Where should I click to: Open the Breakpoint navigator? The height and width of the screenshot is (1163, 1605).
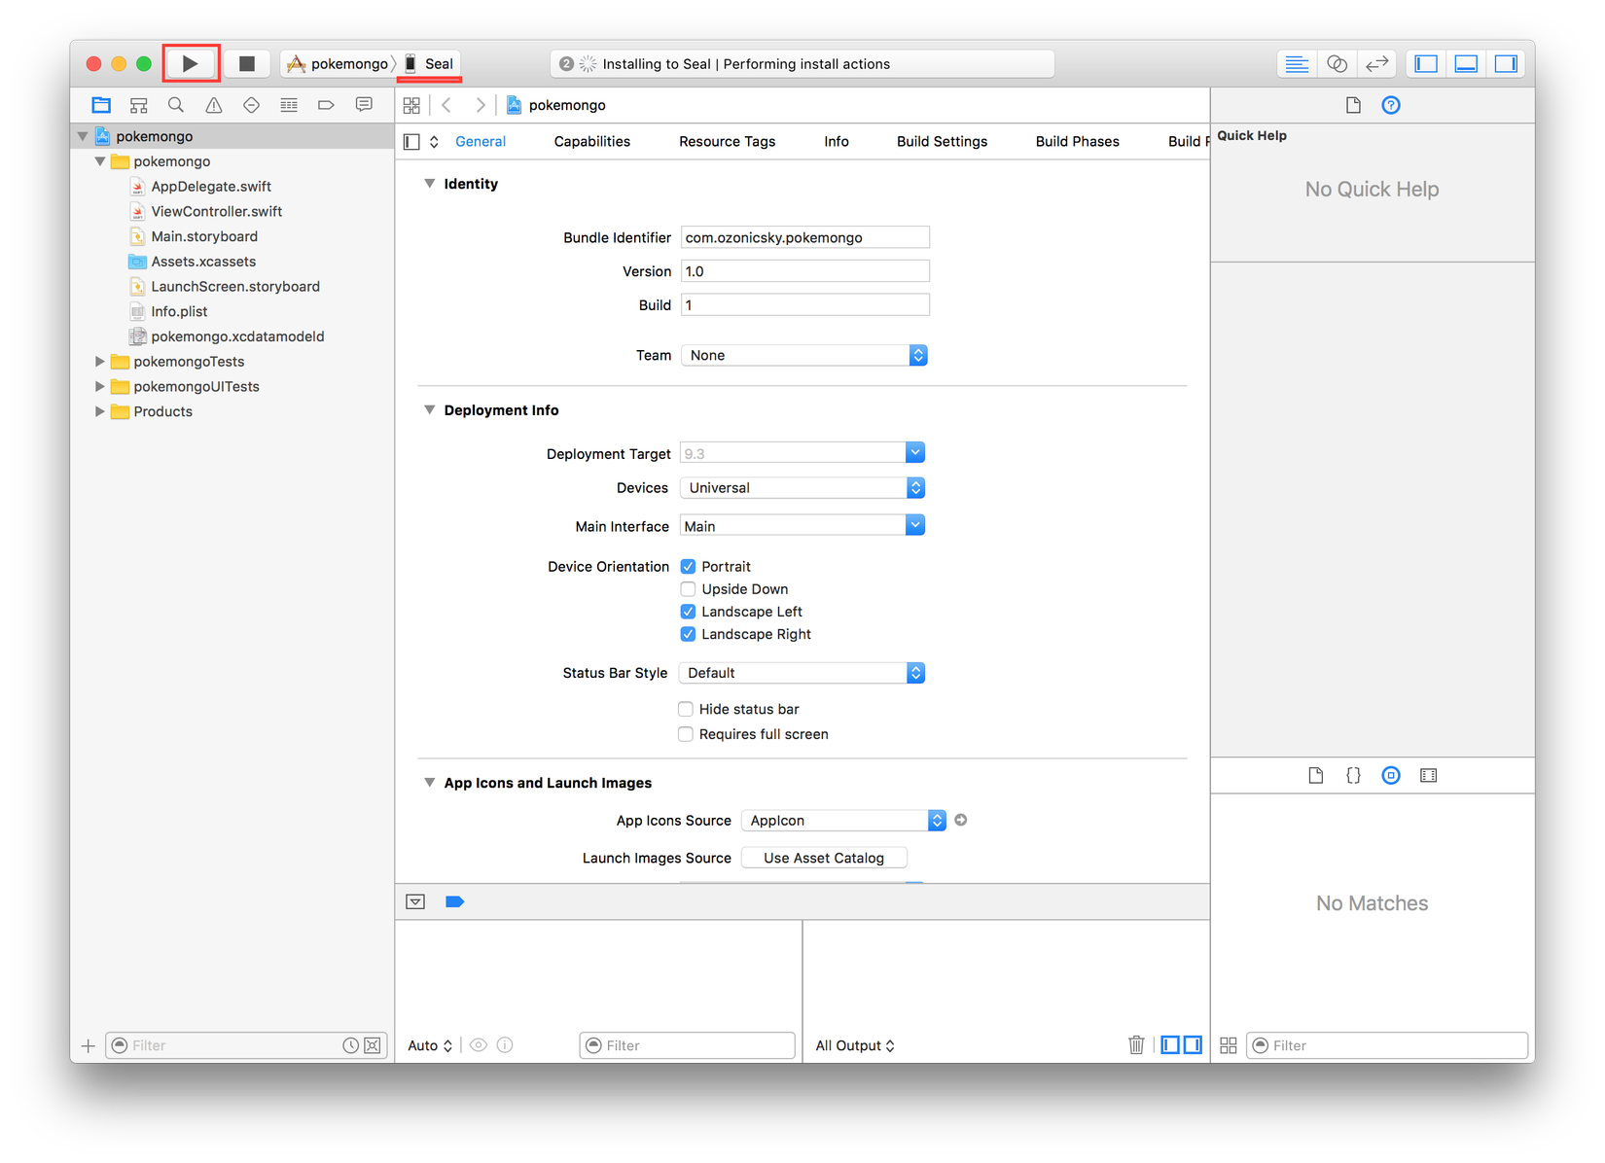pos(326,105)
